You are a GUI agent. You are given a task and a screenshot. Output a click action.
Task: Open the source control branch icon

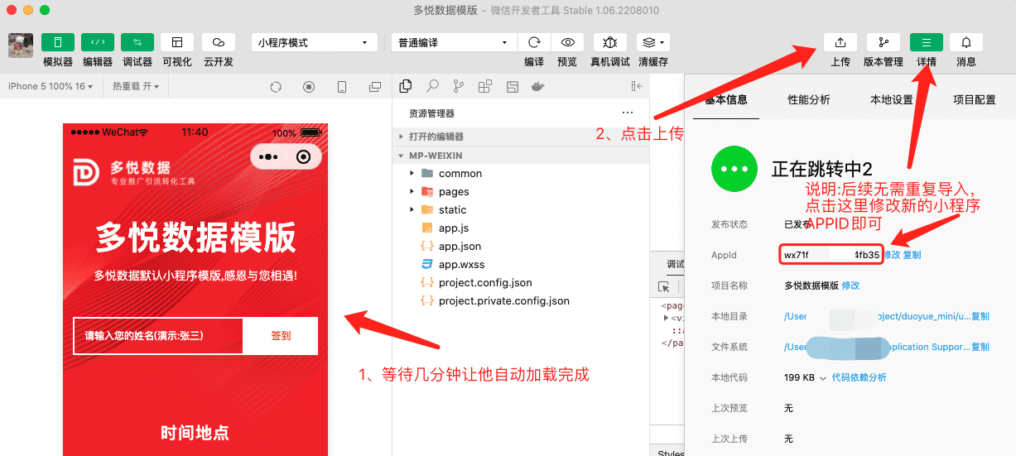[459, 86]
